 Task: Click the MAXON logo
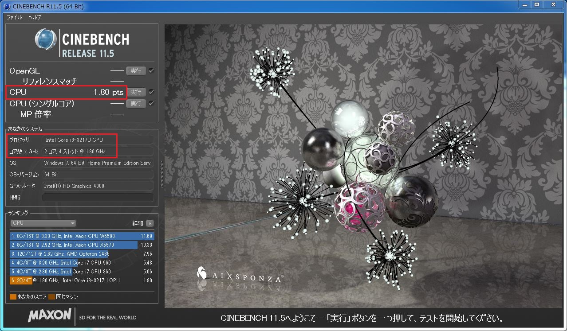(x=50, y=315)
